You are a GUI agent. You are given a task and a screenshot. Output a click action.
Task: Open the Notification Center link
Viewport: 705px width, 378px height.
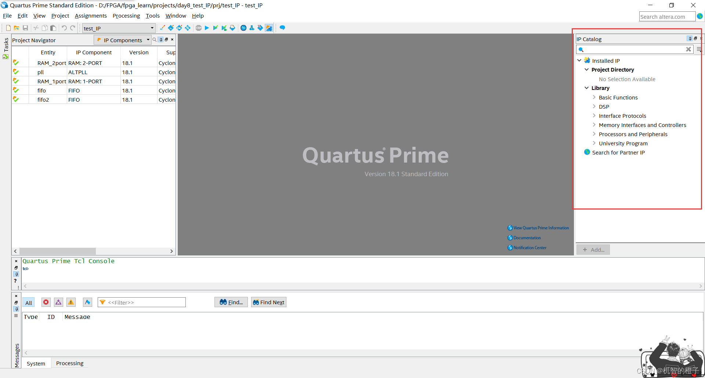(527, 248)
